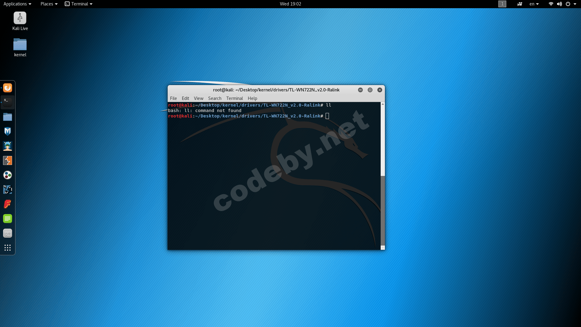Open the terminal's Search menu

[215, 98]
